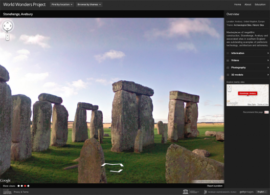Click the Explore nearby sites label
The width and height of the screenshot is (270, 195).
(x=235, y=82)
